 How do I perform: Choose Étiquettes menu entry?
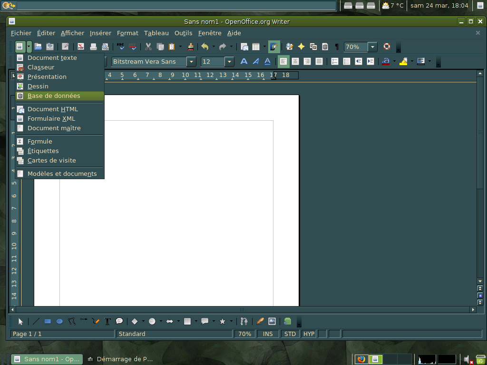[x=59, y=151]
